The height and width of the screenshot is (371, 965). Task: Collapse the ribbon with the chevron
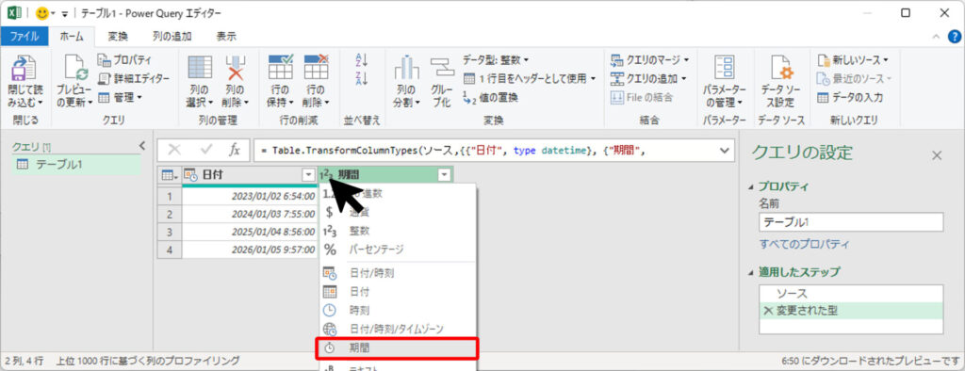click(936, 37)
